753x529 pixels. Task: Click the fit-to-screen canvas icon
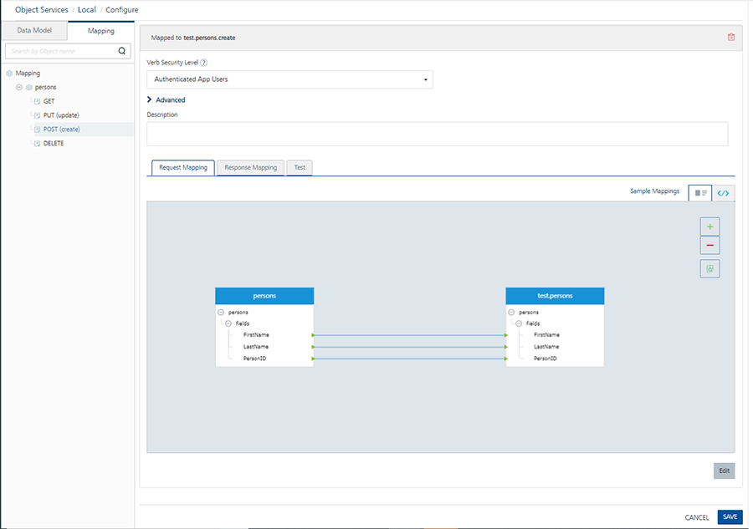[709, 269]
